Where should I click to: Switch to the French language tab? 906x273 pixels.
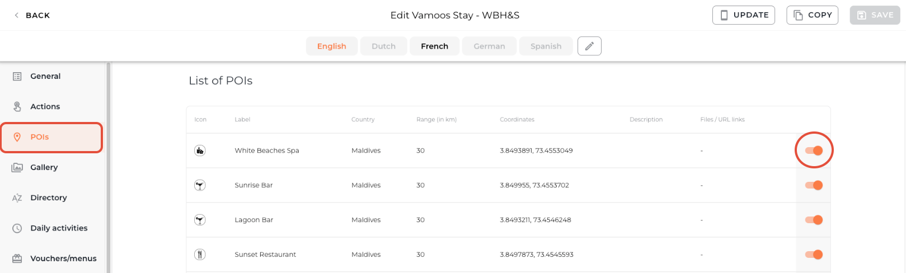pyautogui.click(x=434, y=46)
